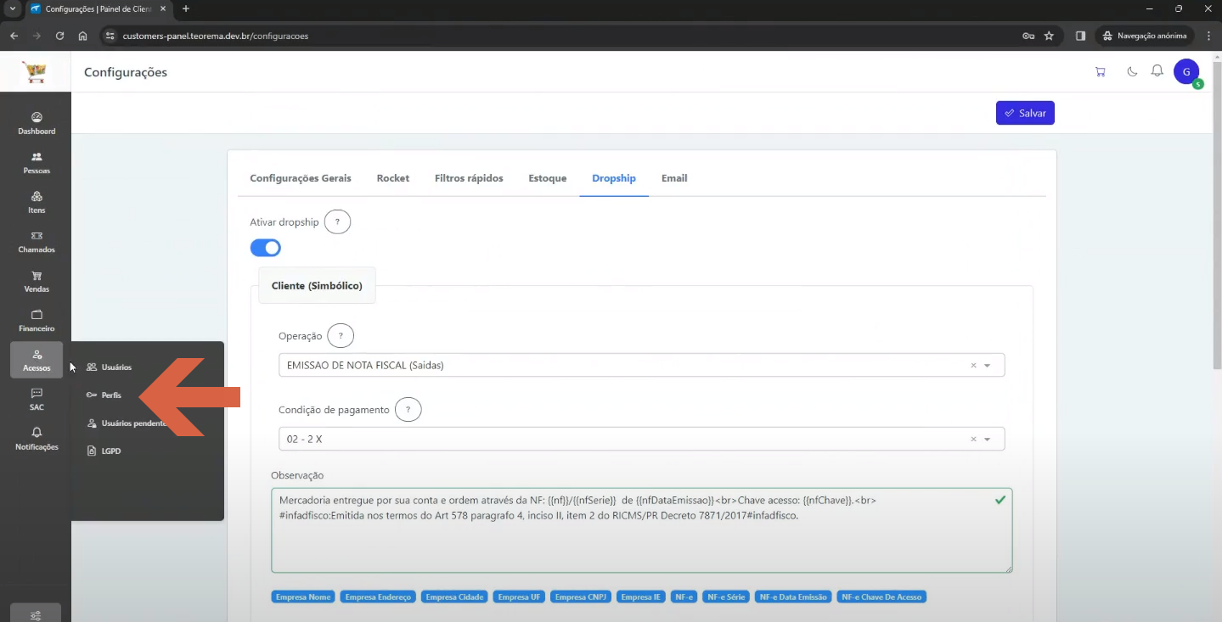
Task: Click the sliders settings icon at sidebar bottom
Action: pyautogui.click(x=36, y=615)
